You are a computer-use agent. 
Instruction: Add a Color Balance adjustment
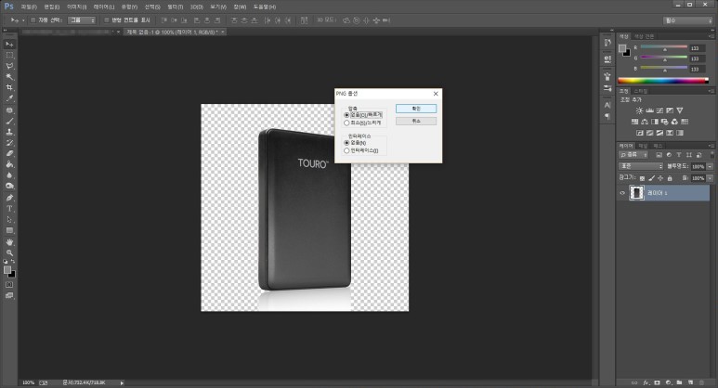pyautogui.click(x=645, y=122)
